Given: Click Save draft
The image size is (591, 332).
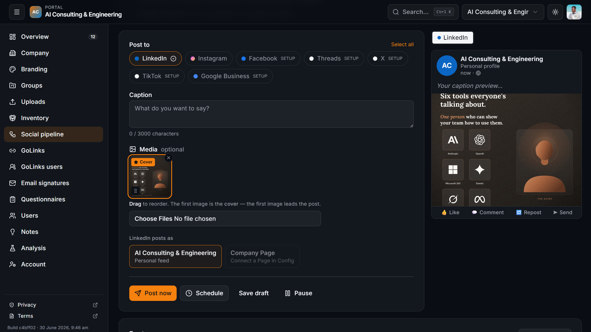Looking at the screenshot, I should [254, 293].
